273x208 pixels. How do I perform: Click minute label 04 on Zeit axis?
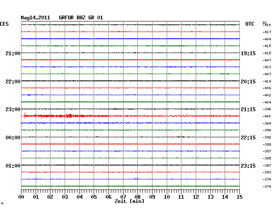[x=79, y=197]
